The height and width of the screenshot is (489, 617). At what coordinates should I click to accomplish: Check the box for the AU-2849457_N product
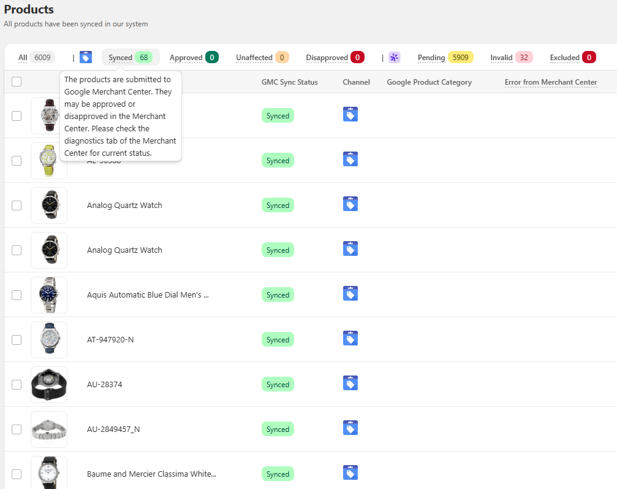point(17,429)
